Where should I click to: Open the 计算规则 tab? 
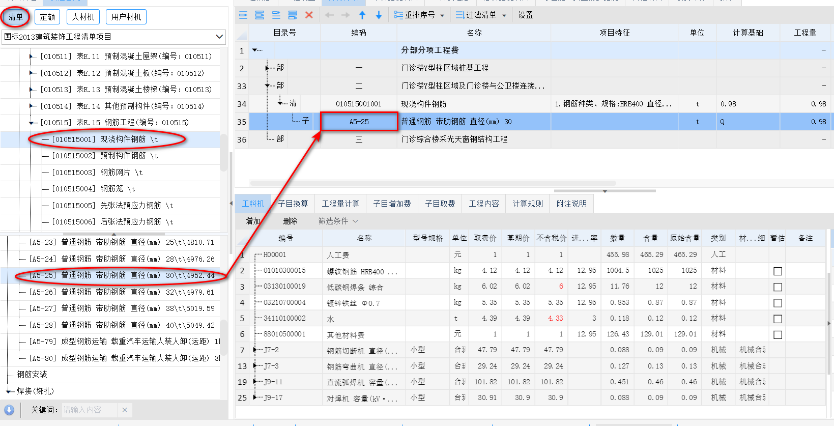(x=528, y=204)
